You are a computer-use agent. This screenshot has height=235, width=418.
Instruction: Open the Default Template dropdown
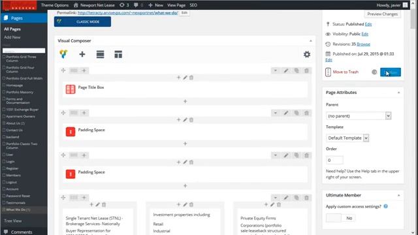(x=347, y=138)
